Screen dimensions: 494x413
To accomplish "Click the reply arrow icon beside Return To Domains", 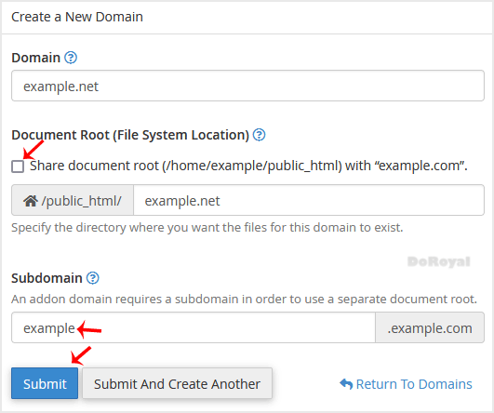I will coord(346,384).
